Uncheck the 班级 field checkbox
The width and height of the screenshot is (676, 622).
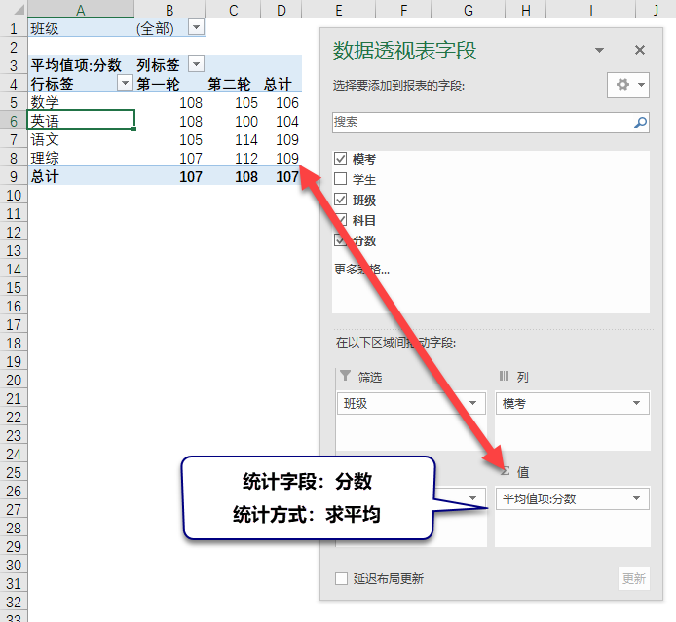[x=341, y=200]
